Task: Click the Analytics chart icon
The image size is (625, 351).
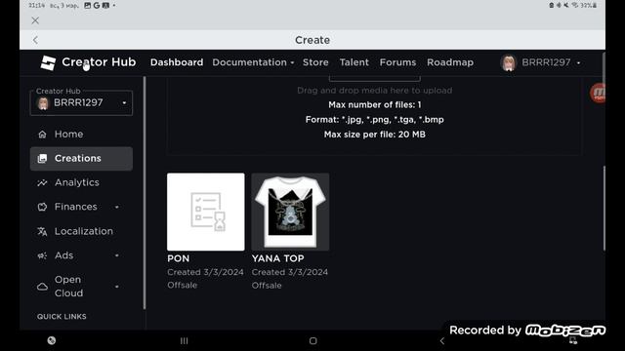Action: (x=42, y=183)
